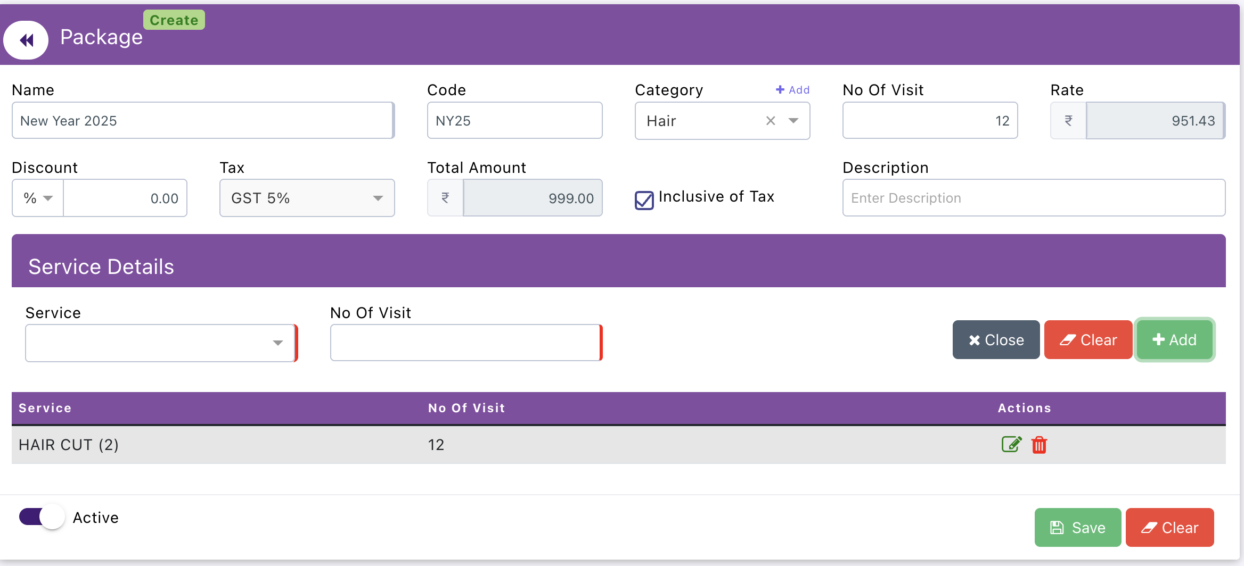Click the back arrow icon beside Package
Screen dimensions: 1244x566
coord(26,40)
